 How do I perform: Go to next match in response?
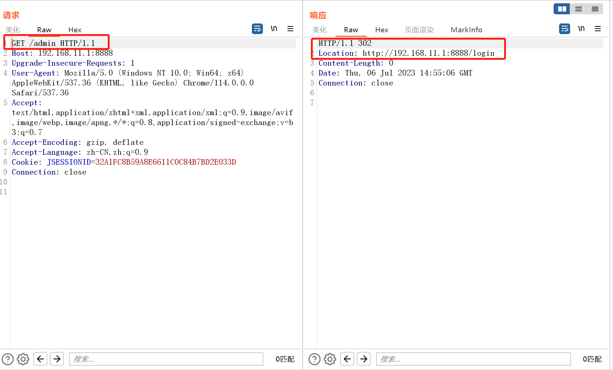click(x=364, y=359)
